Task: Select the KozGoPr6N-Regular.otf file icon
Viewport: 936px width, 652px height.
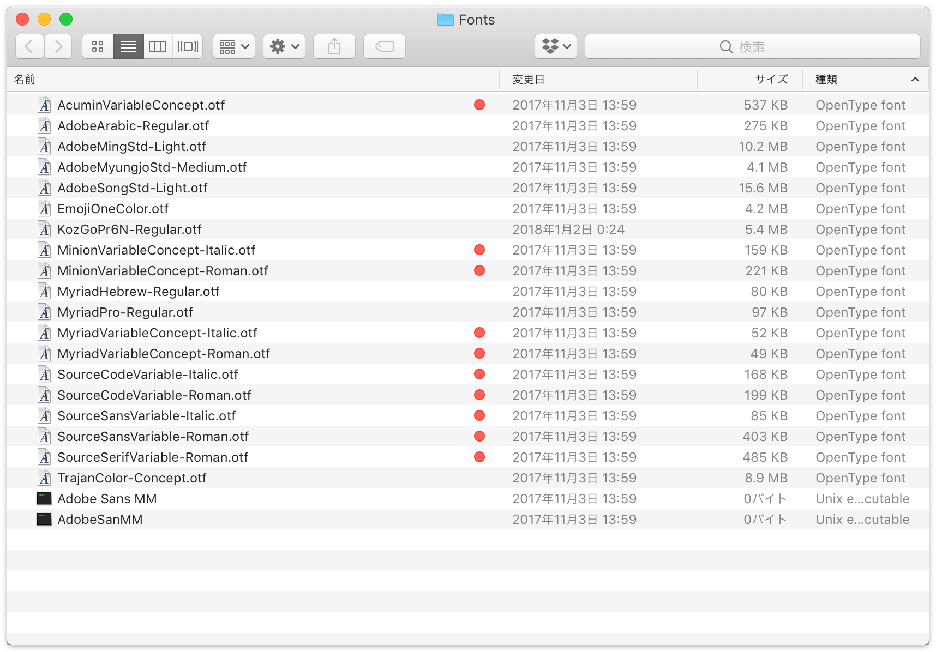Action: click(x=45, y=229)
